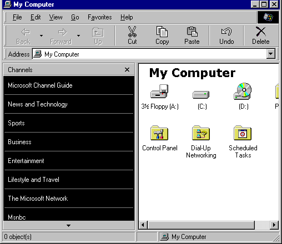Click the Delete X icon

(x=260, y=32)
